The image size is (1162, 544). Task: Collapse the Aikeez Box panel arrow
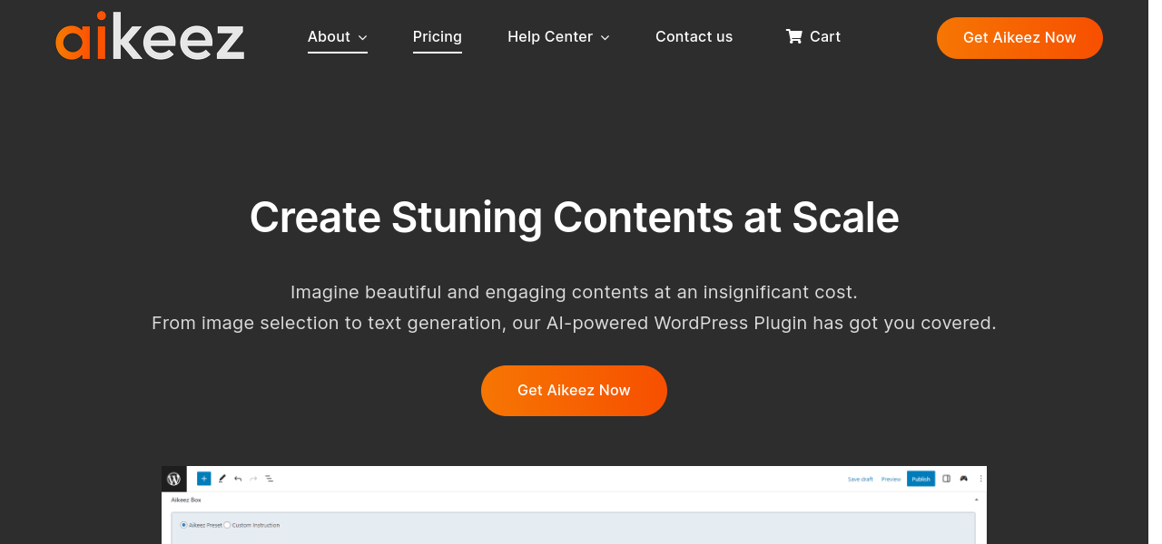976,500
